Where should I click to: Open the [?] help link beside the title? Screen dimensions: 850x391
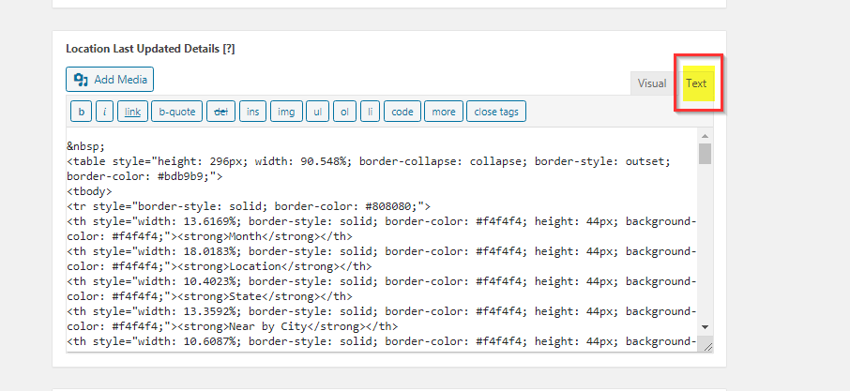pos(229,48)
